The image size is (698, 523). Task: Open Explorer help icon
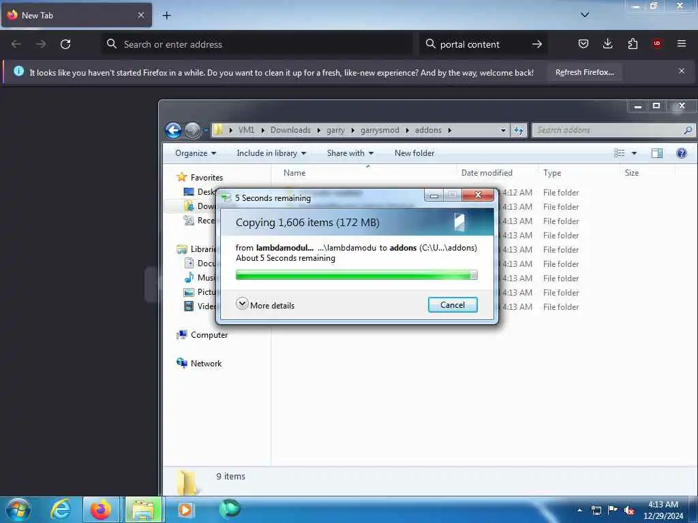681,153
